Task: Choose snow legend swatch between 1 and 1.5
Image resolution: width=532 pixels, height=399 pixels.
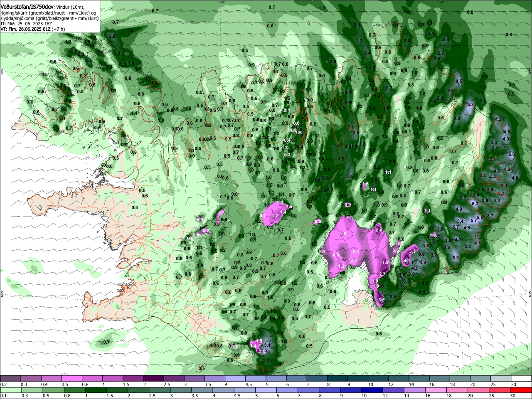Action: click(x=112, y=379)
